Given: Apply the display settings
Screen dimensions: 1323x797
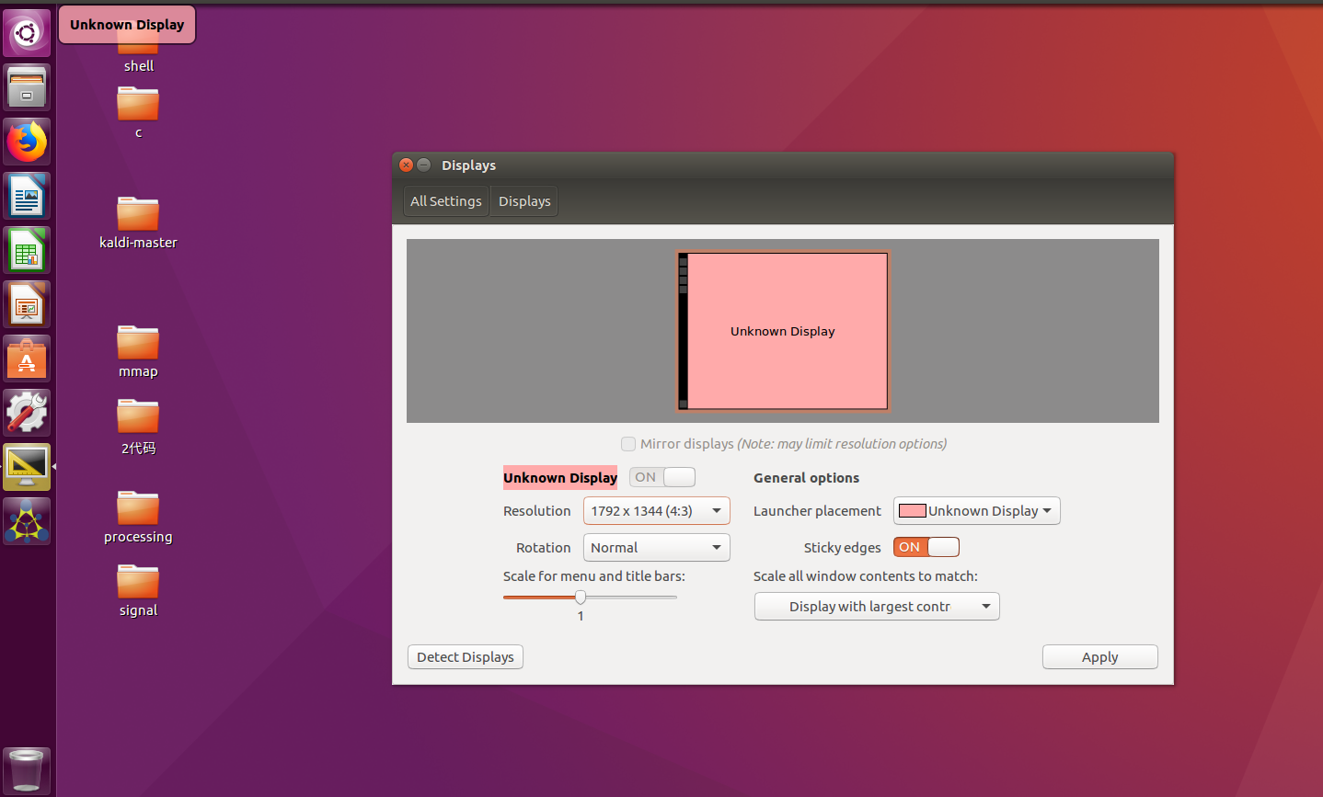Looking at the screenshot, I should pos(1099,656).
